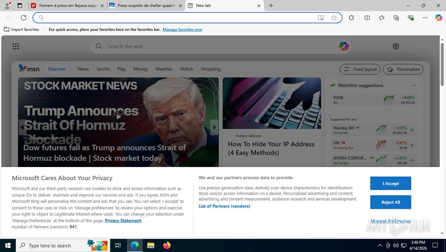Screen dimensions: 446x252
Task: Open the Extensions puzzle icon
Action: click(x=351, y=18)
